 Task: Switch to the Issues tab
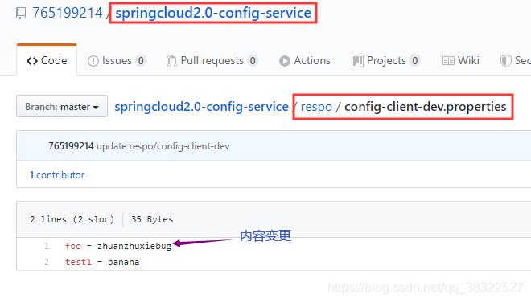(117, 60)
